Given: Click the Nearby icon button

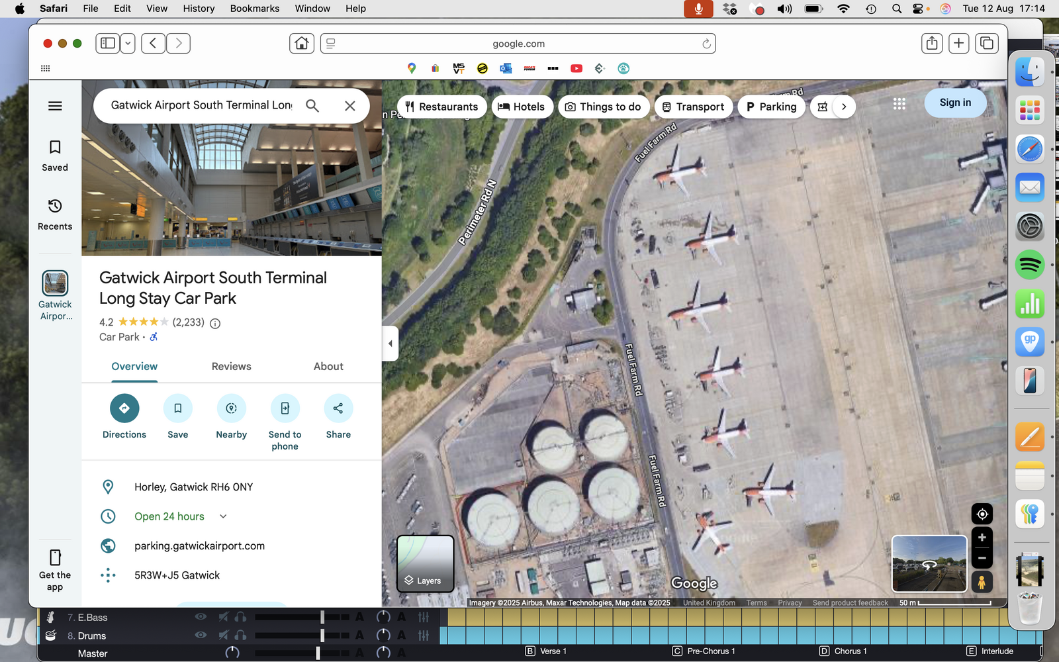Looking at the screenshot, I should (x=231, y=408).
